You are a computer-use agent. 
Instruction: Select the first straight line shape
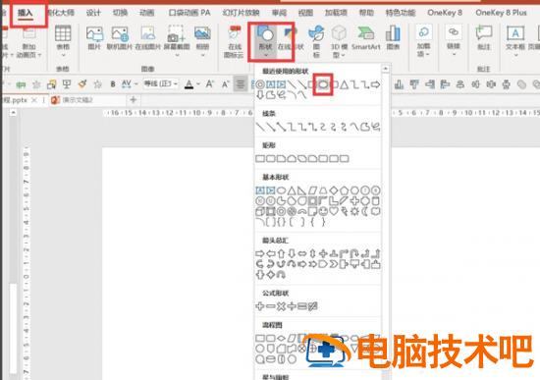[261, 127]
